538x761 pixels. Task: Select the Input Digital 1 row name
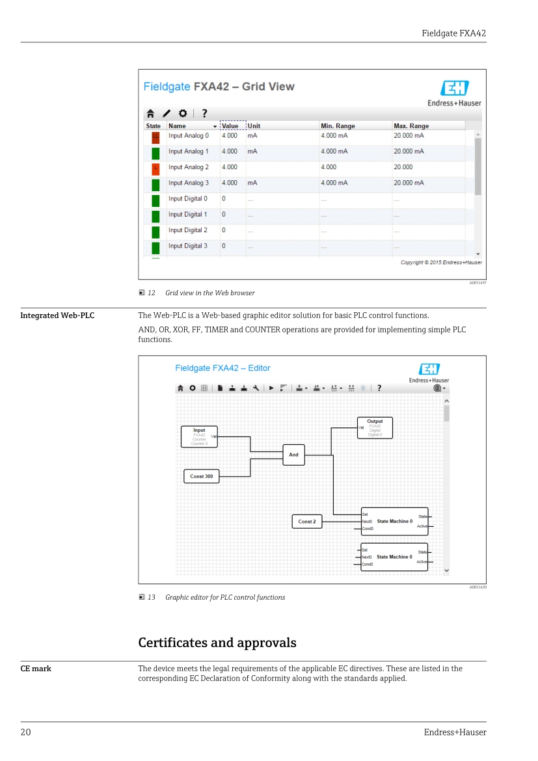[x=188, y=215]
